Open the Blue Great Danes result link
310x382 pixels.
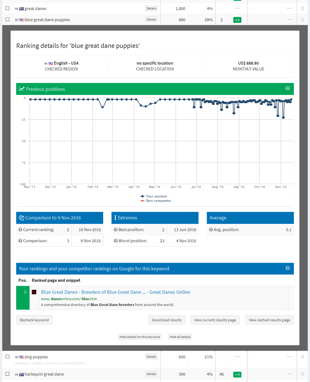click(115, 292)
